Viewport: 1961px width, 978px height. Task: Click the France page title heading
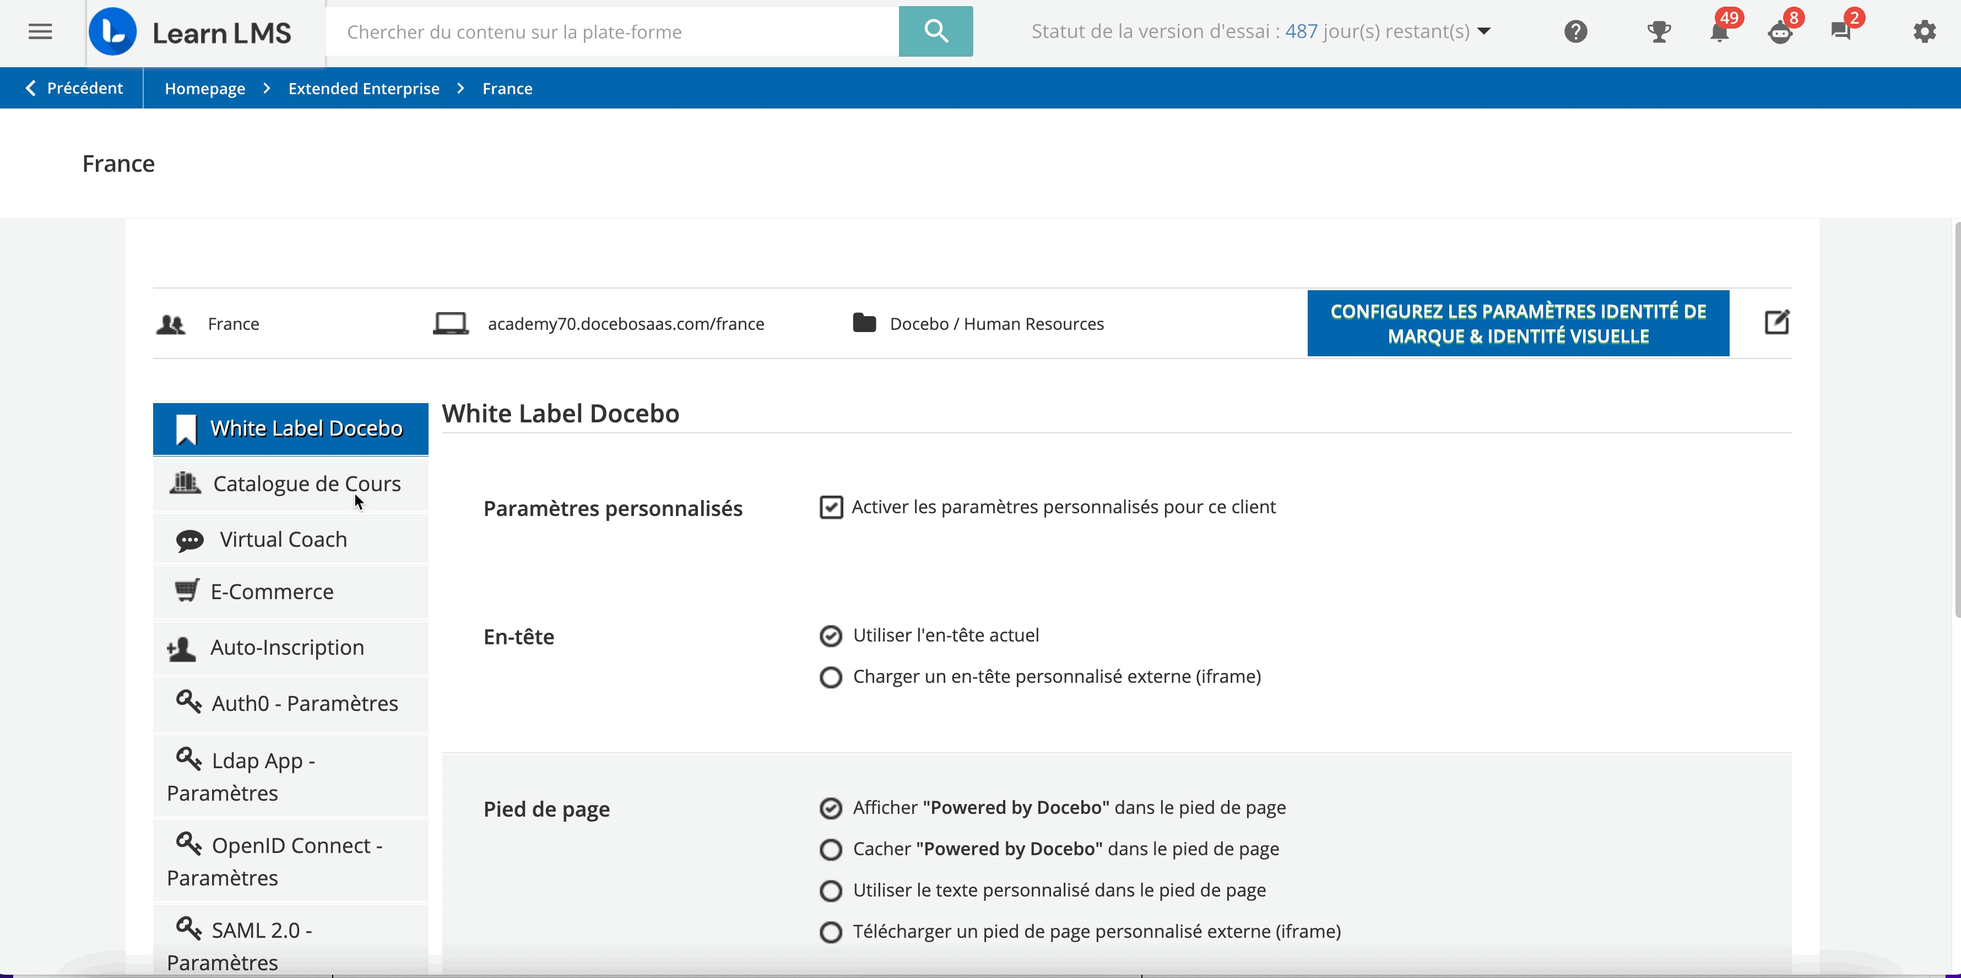point(118,164)
